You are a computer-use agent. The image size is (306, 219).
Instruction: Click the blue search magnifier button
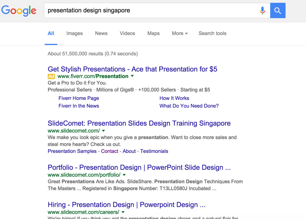278,10
